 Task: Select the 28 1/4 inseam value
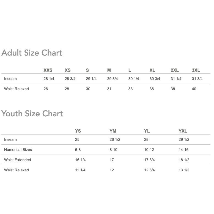tap(49, 79)
